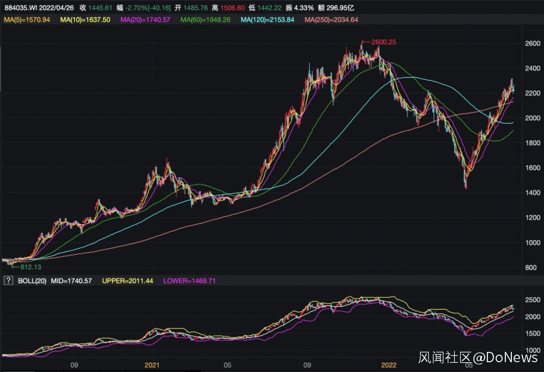This screenshot has height=372, width=544.
Task: Click the 2022 label on time axis
Action: [388, 365]
